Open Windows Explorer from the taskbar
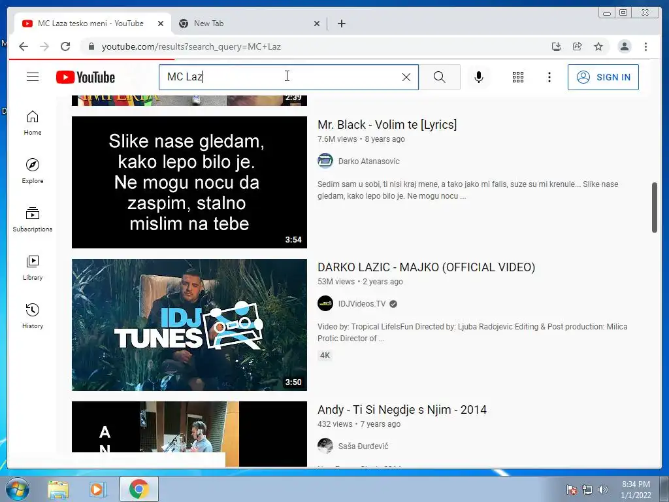 [x=58, y=490]
